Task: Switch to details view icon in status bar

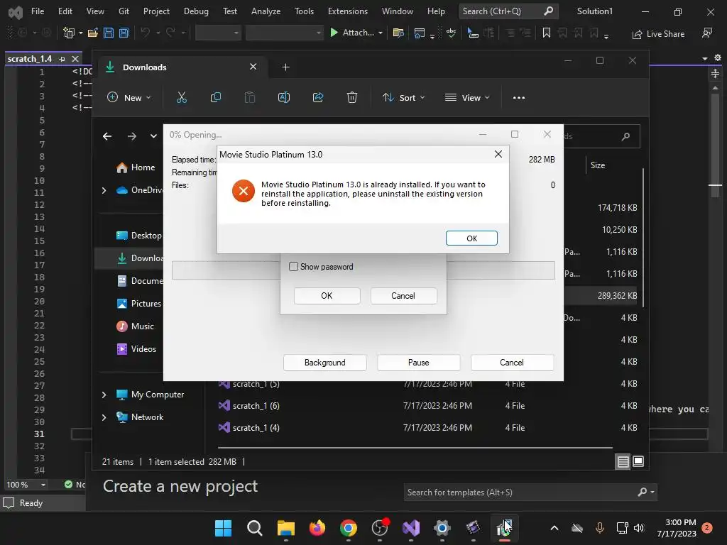Action: tap(623, 461)
